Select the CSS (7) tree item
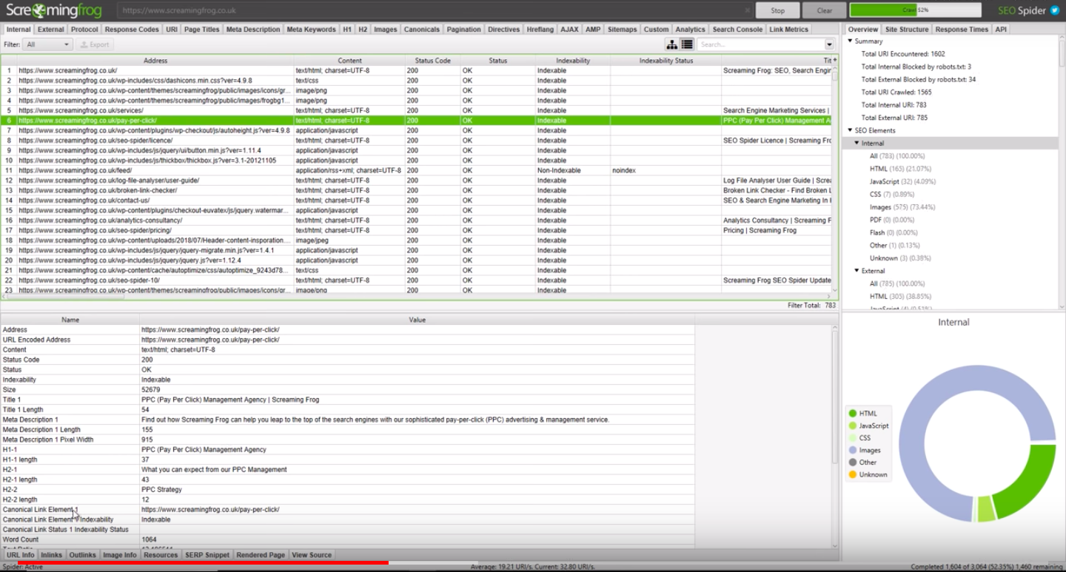 [x=891, y=195]
